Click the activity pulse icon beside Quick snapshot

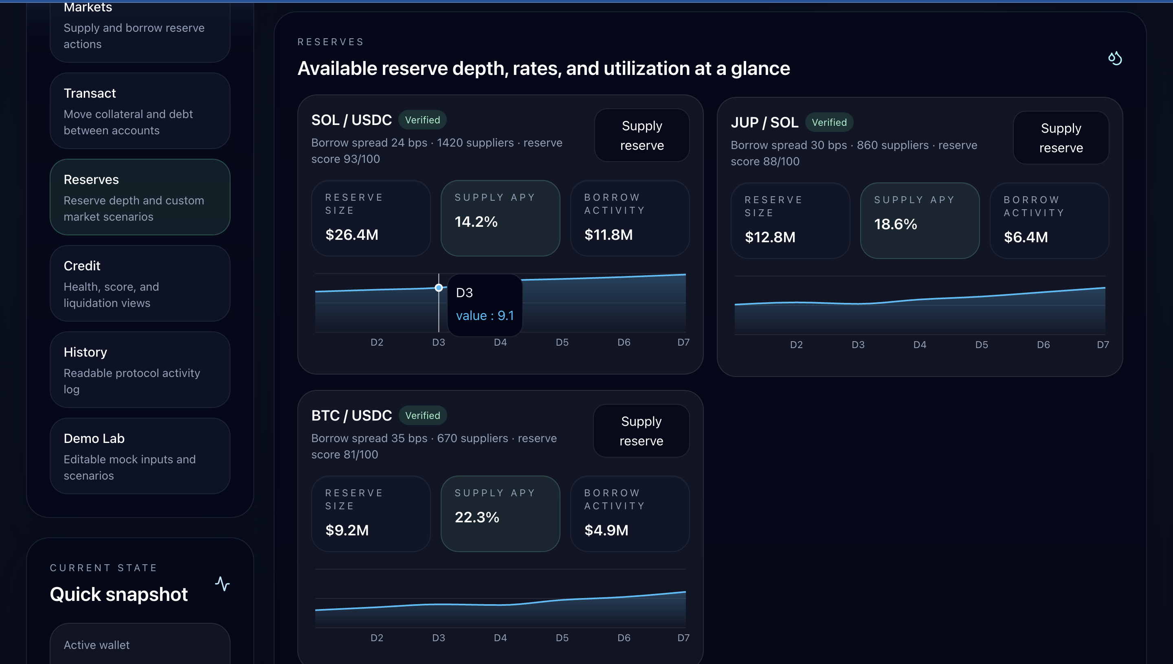point(222,584)
